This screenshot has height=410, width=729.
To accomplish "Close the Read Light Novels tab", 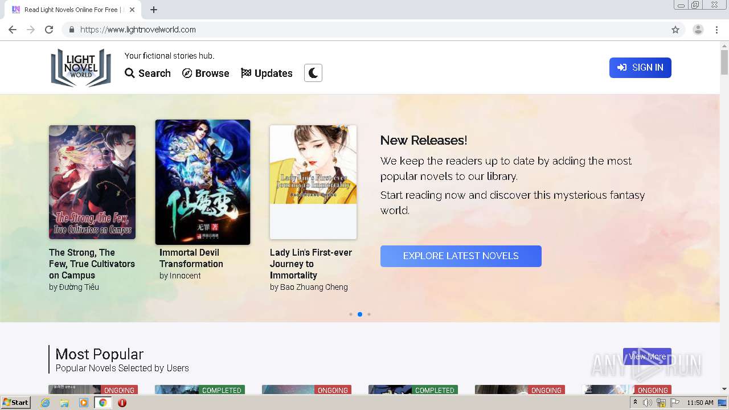I will pyautogui.click(x=132, y=10).
